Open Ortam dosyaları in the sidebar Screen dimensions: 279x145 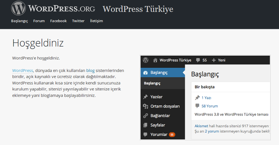tap(165, 106)
